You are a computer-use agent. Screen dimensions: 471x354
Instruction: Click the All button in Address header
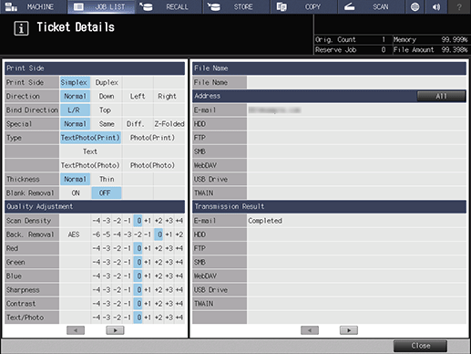pyautogui.click(x=441, y=96)
